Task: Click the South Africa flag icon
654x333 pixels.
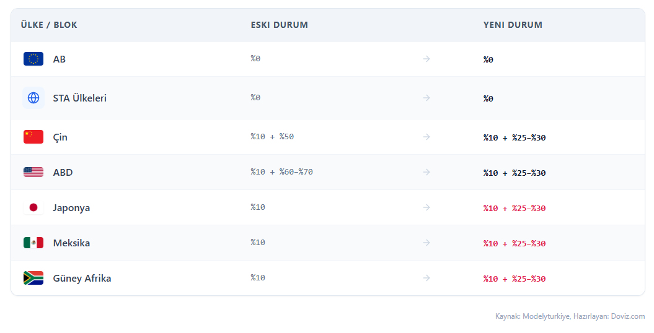Action: (33, 278)
